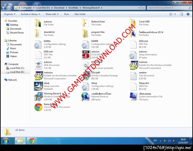The height and width of the screenshot is (151, 193).
Task: Click the volume speaker tray icon
Action: (x=174, y=141)
